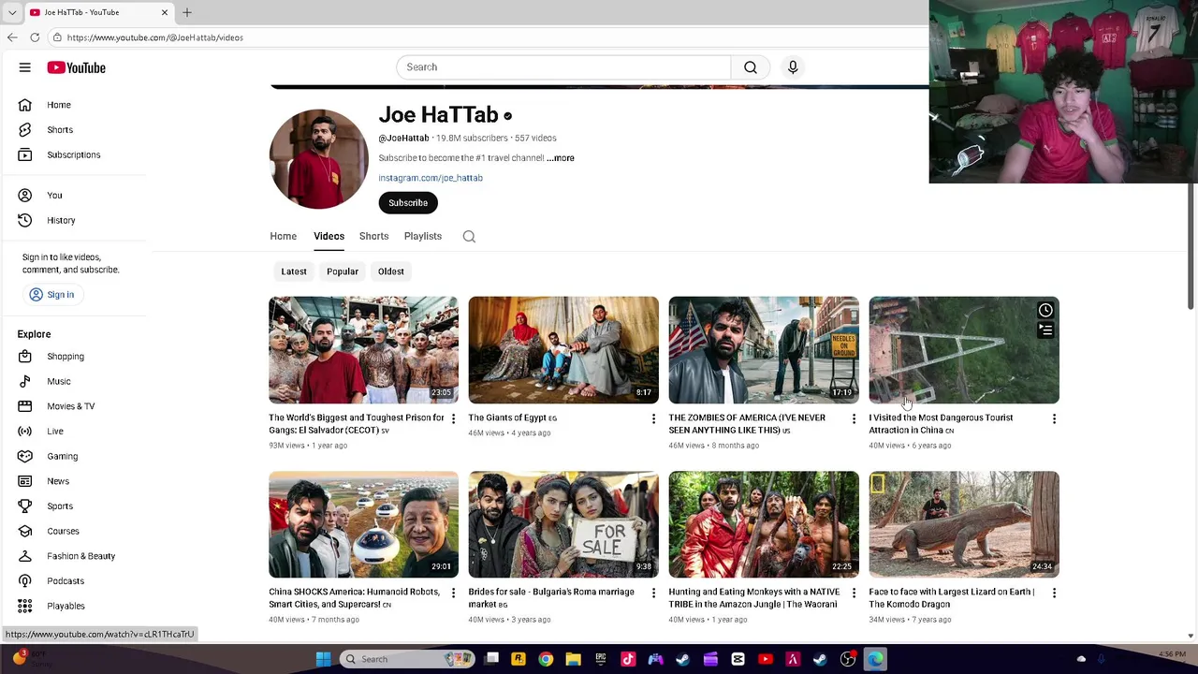The image size is (1198, 674).
Task: Switch to channel Shorts tab
Action: (x=373, y=236)
